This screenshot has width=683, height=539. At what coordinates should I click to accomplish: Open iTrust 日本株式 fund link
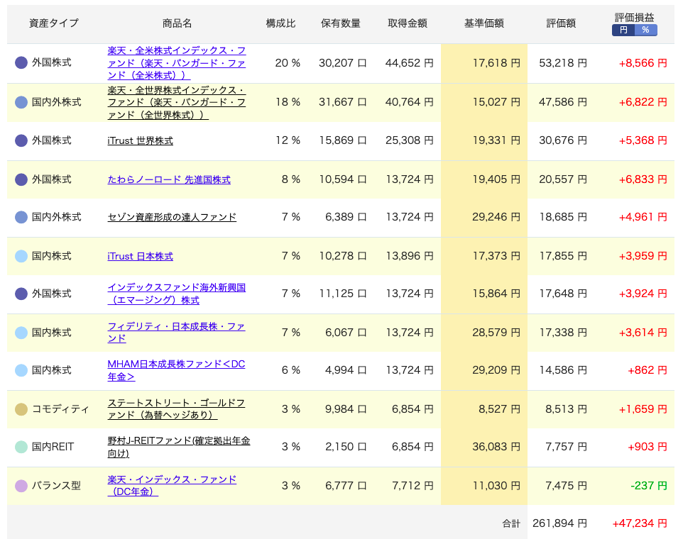pyautogui.click(x=141, y=256)
